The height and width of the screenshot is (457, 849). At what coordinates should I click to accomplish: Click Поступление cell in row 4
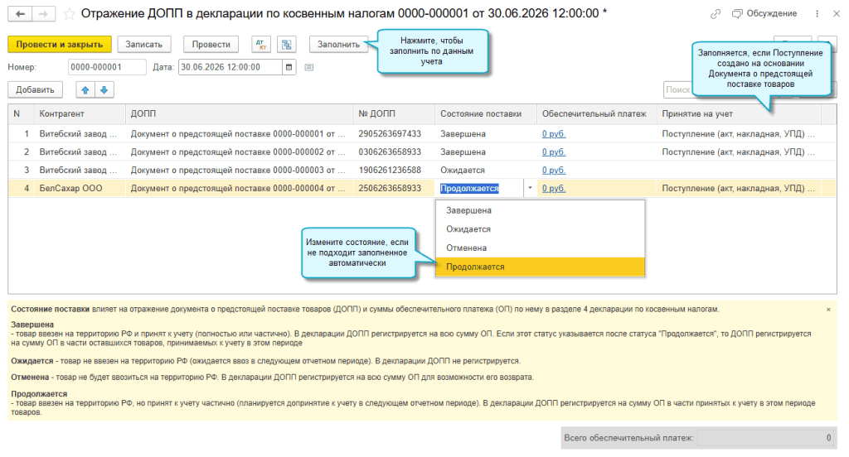[x=739, y=188]
